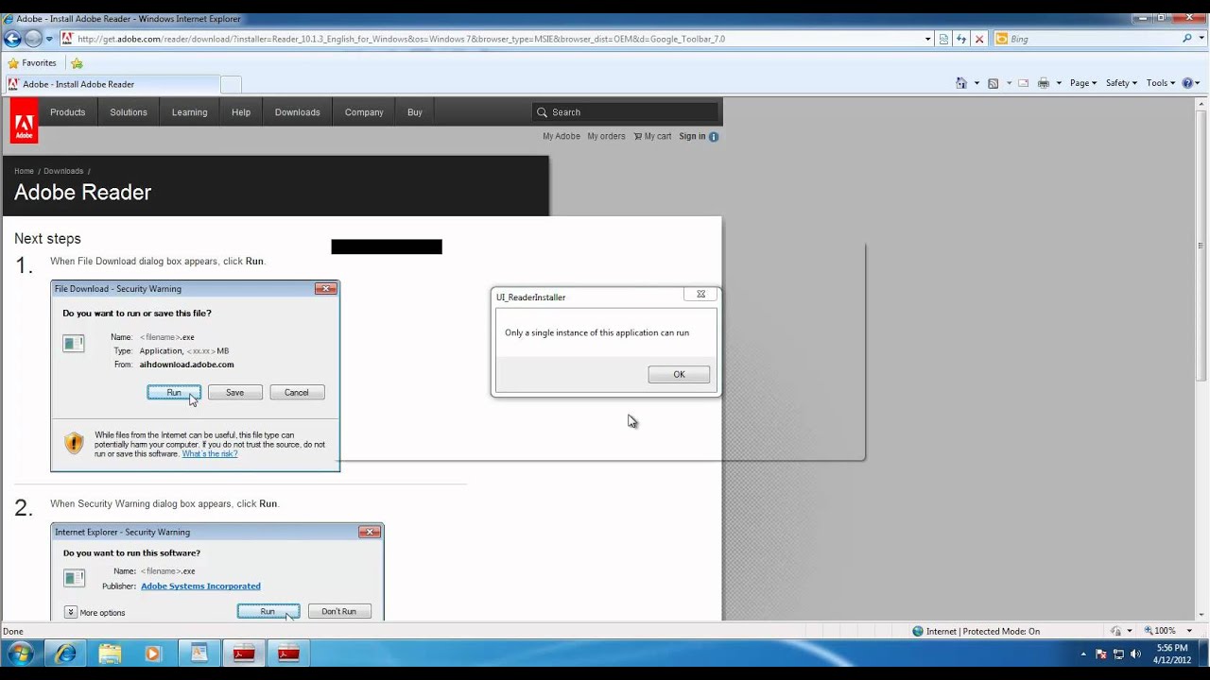Click the Sign in info icon

coord(714,137)
